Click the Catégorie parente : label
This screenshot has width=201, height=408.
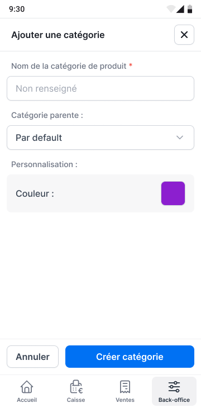pyautogui.click(x=47, y=115)
